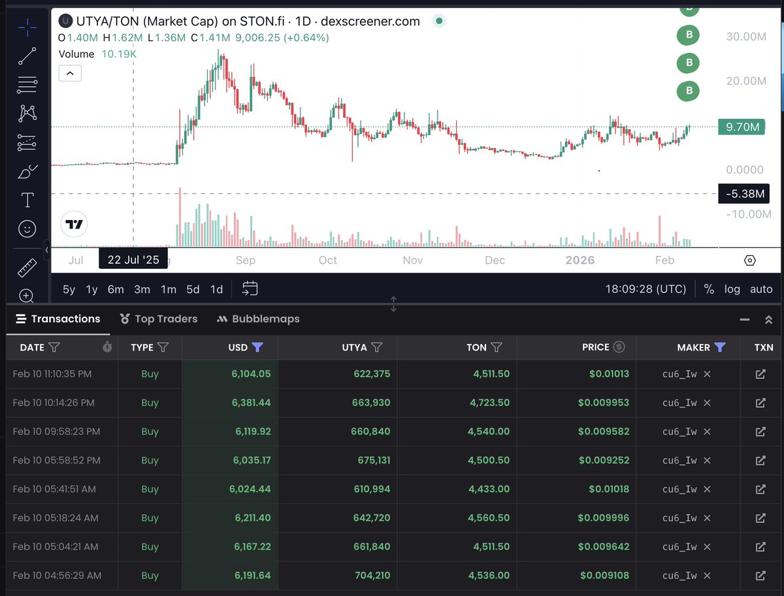Screen dimensions: 784x596
Task: Switch to the Transactions tab
Action: [58, 319]
